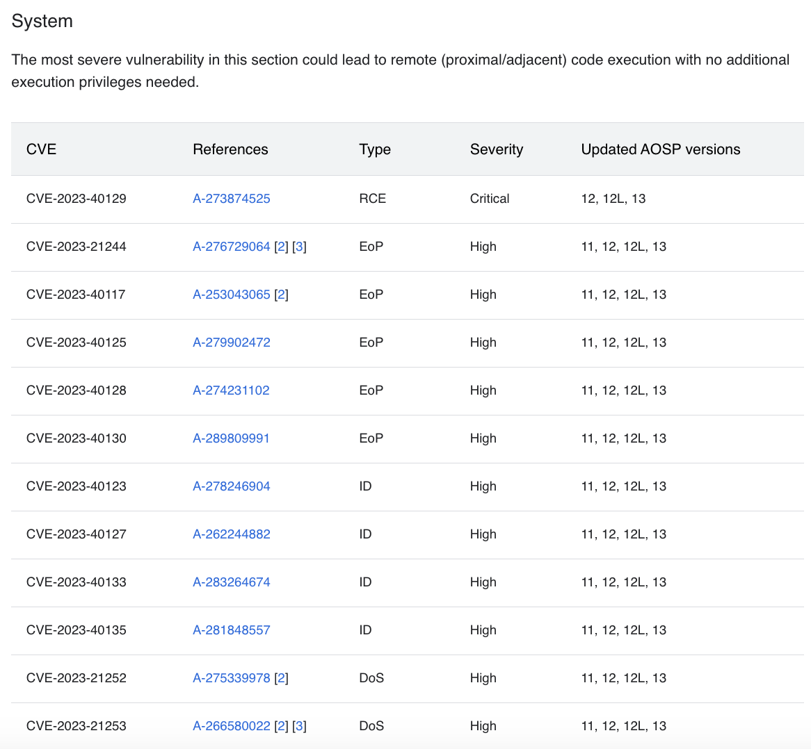Select CVE-2023-40125 cell

pos(76,343)
